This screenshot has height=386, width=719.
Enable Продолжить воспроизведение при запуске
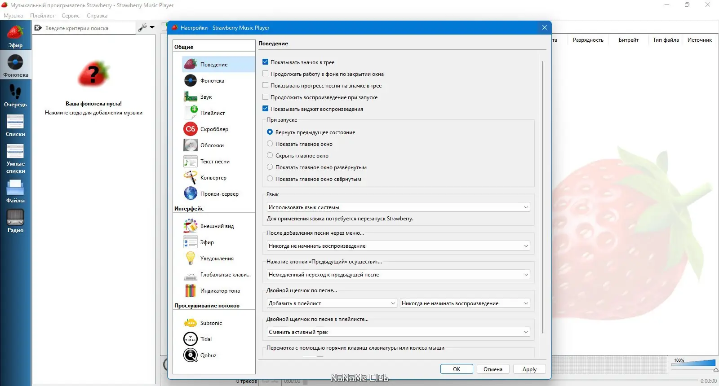[x=265, y=97]
